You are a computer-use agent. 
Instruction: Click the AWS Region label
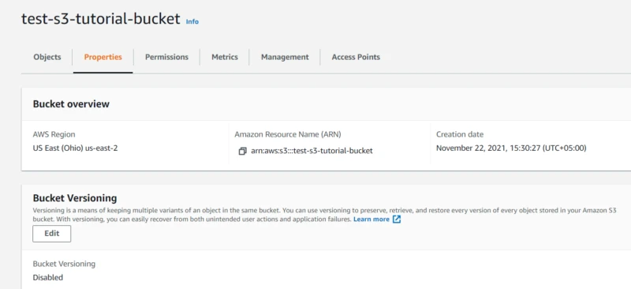click(x=54, y=134)
